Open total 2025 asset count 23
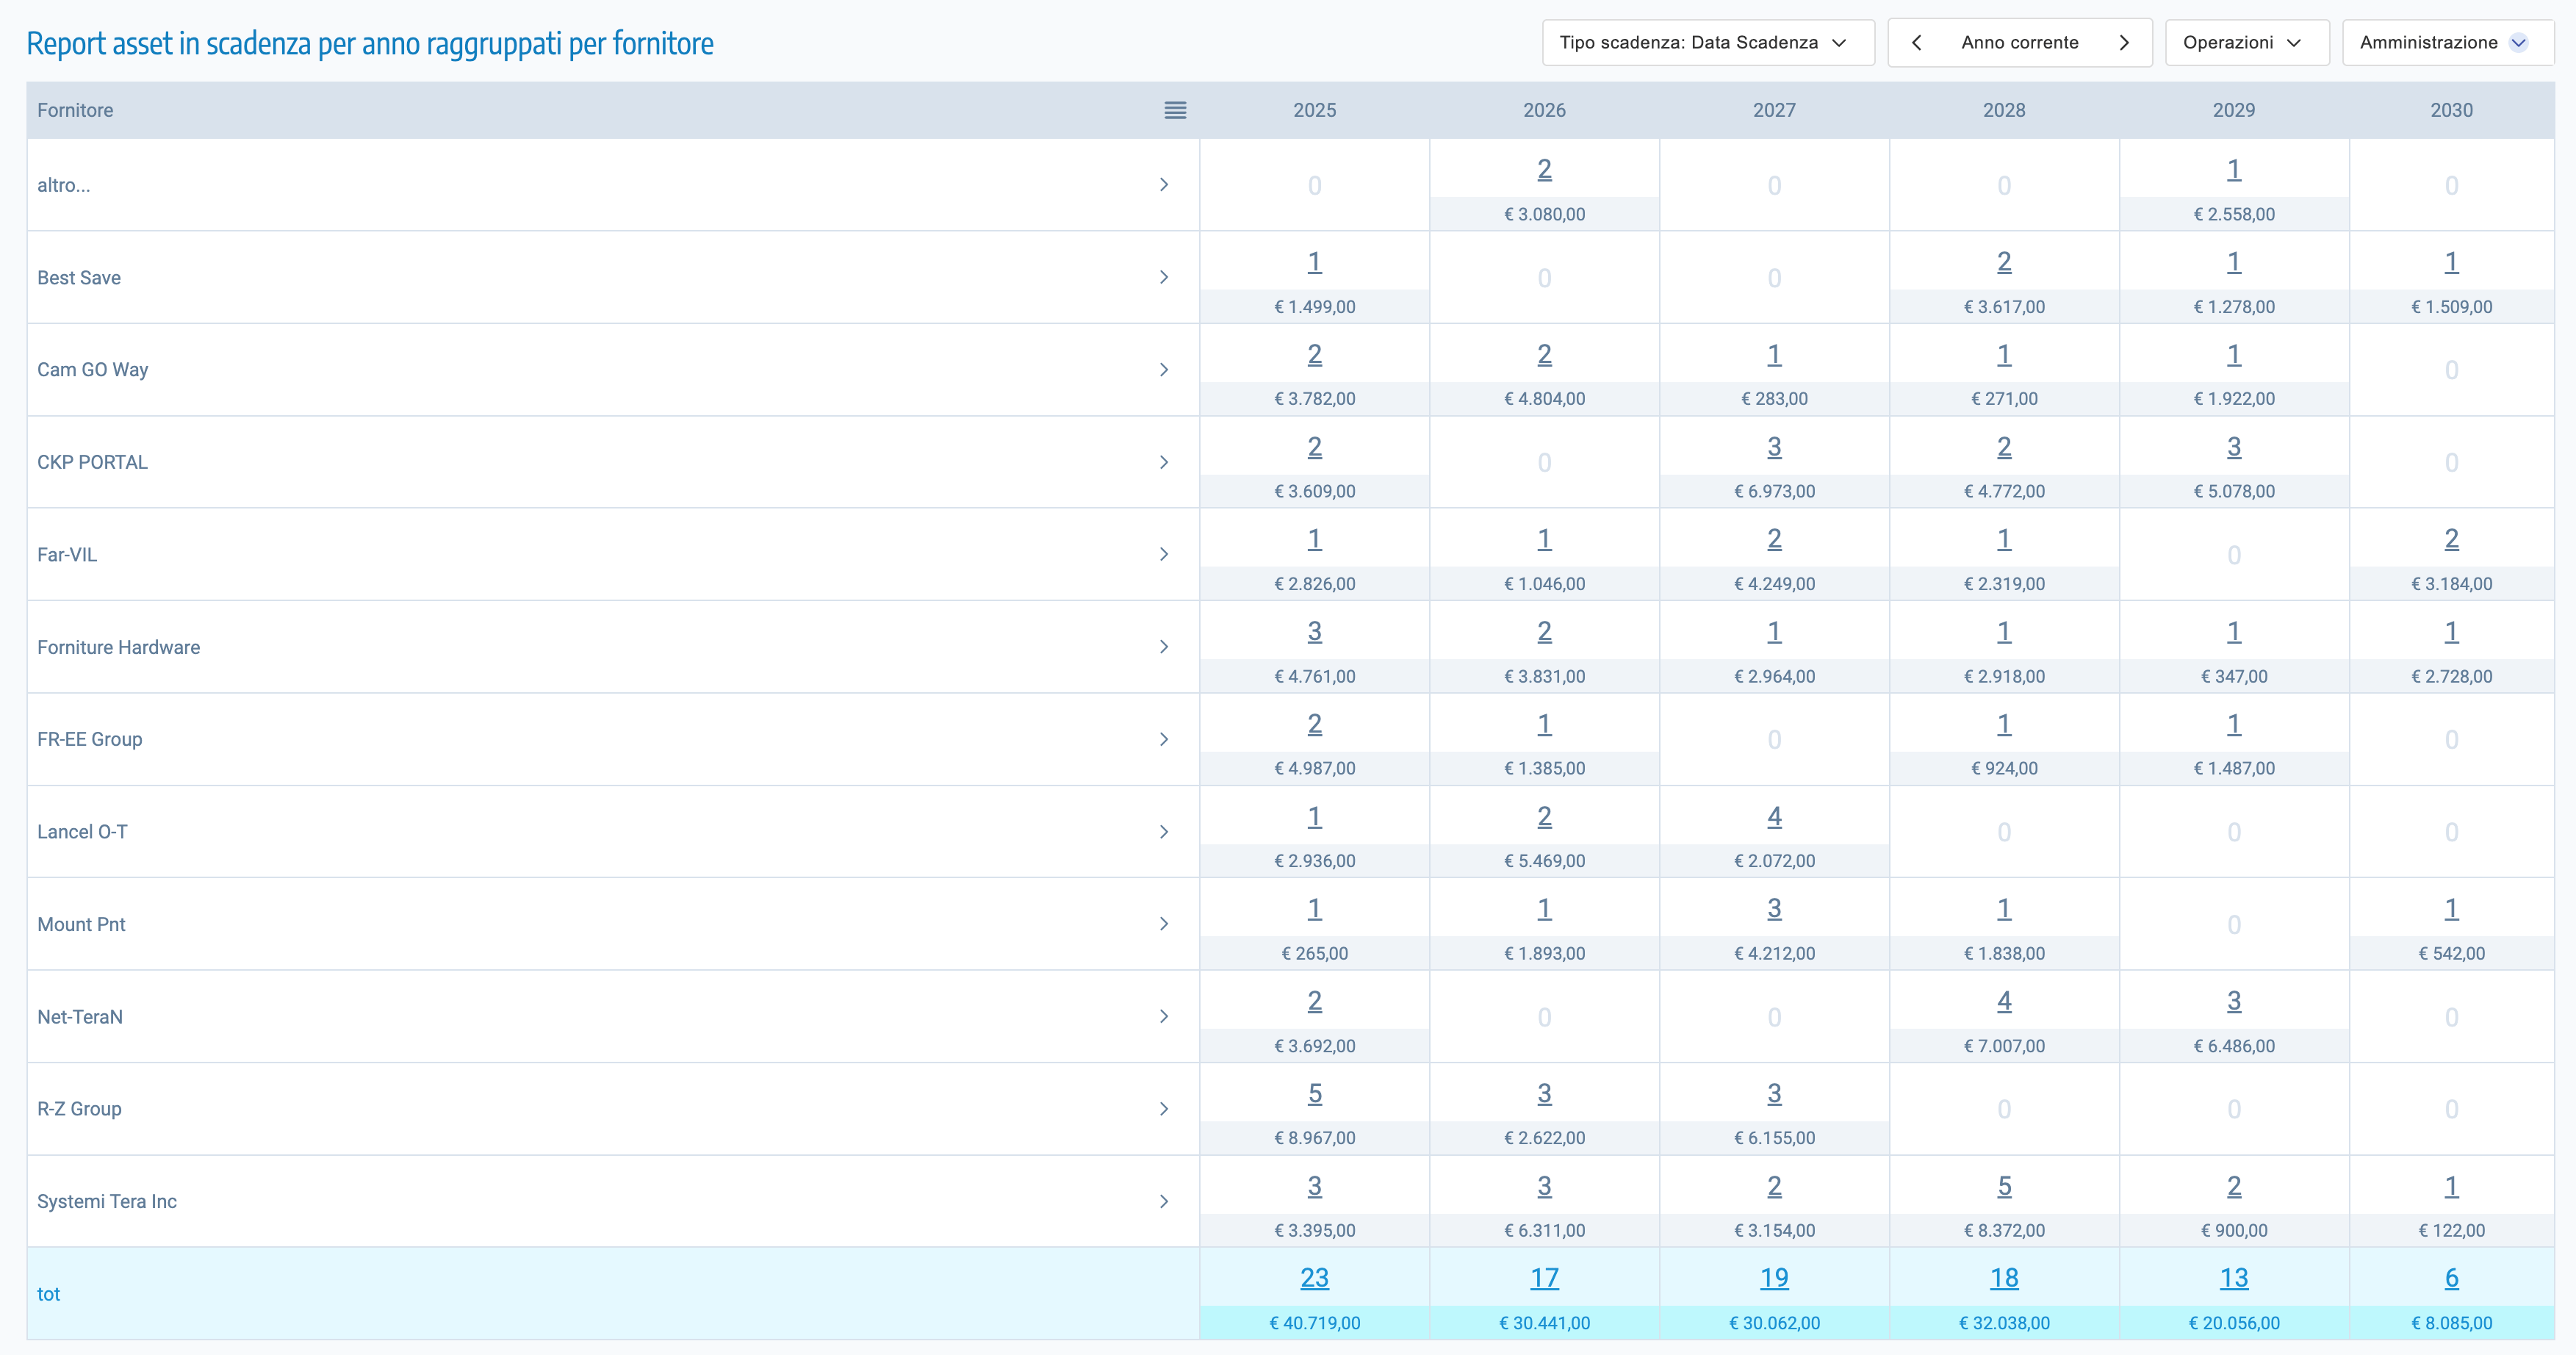2576x1355 pixels. point(1314,1278)
